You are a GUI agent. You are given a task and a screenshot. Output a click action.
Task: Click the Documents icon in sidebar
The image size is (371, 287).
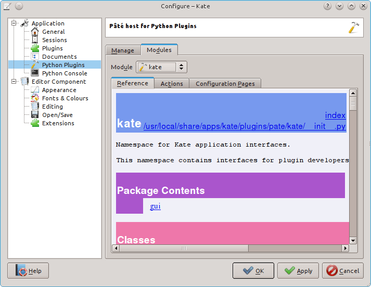point(35,57)
